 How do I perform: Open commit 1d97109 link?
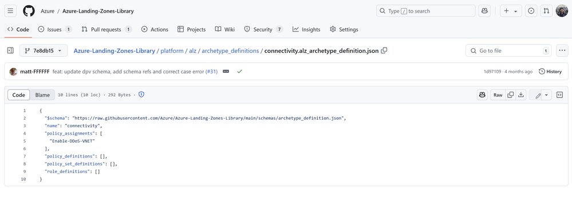[492, 72]
